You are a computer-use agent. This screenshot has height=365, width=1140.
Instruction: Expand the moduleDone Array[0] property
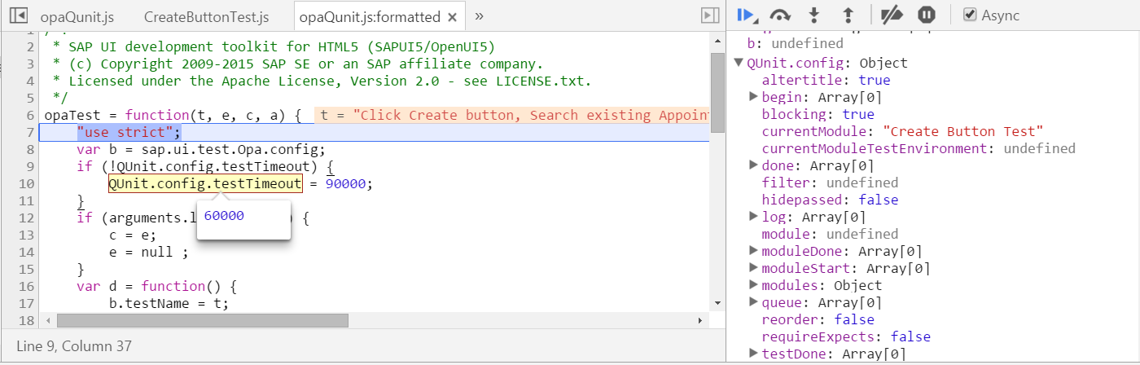click(753, 251)
